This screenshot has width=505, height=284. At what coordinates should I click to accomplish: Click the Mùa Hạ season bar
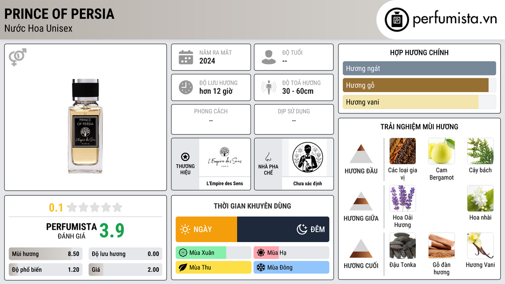pos(291,253)
